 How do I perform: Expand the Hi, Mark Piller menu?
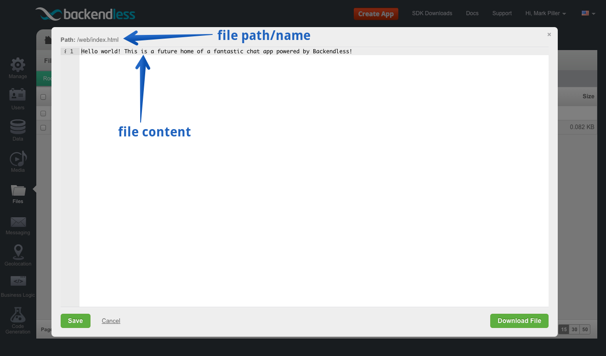click(x=545, y=13)
